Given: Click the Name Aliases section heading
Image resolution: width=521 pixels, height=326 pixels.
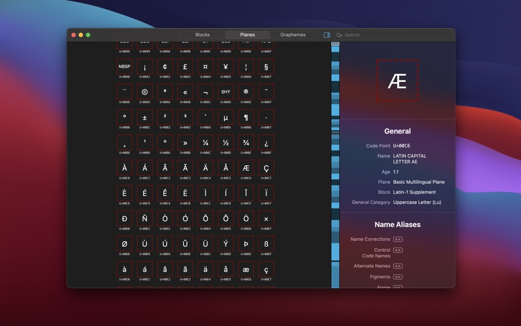Looking at the screenshot, I should coord(398,224).
